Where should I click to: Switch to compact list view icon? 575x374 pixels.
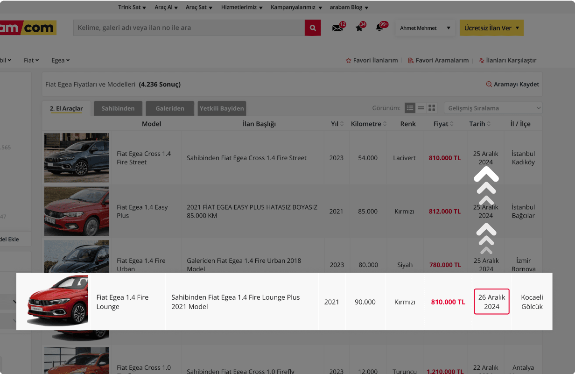point(421,108)
